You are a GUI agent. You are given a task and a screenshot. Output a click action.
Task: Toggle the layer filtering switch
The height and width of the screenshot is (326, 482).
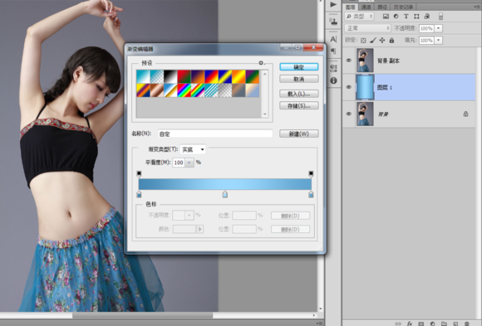click(x=440, y=17)
